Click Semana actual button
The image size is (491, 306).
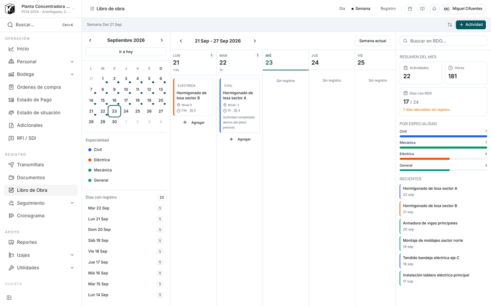(x=372, y=41)
